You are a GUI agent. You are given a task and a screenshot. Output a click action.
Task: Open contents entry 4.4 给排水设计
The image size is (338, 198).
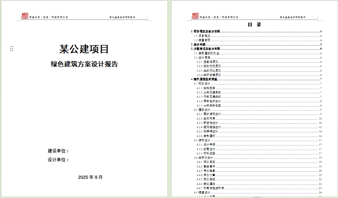coord(258,158)
